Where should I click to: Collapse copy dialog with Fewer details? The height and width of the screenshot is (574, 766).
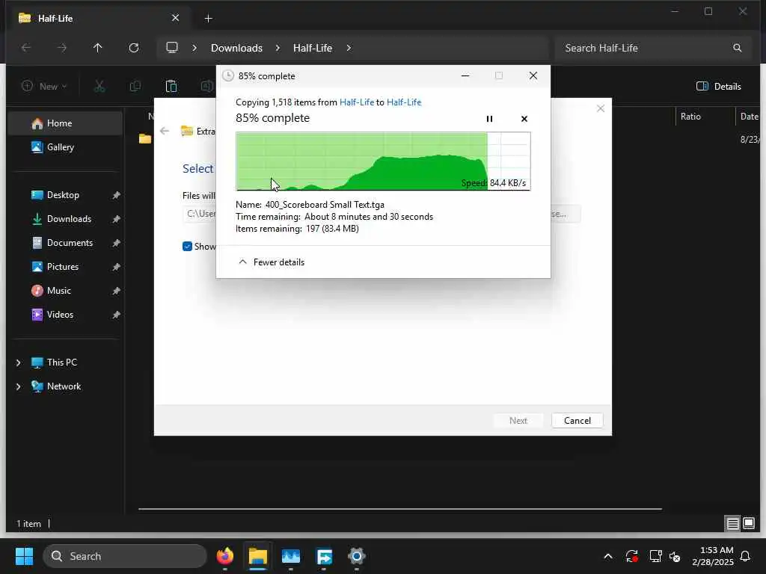[x=271, y=262]
